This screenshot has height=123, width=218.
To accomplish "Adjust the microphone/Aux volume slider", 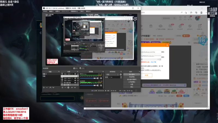I will [x=88, y=78].
